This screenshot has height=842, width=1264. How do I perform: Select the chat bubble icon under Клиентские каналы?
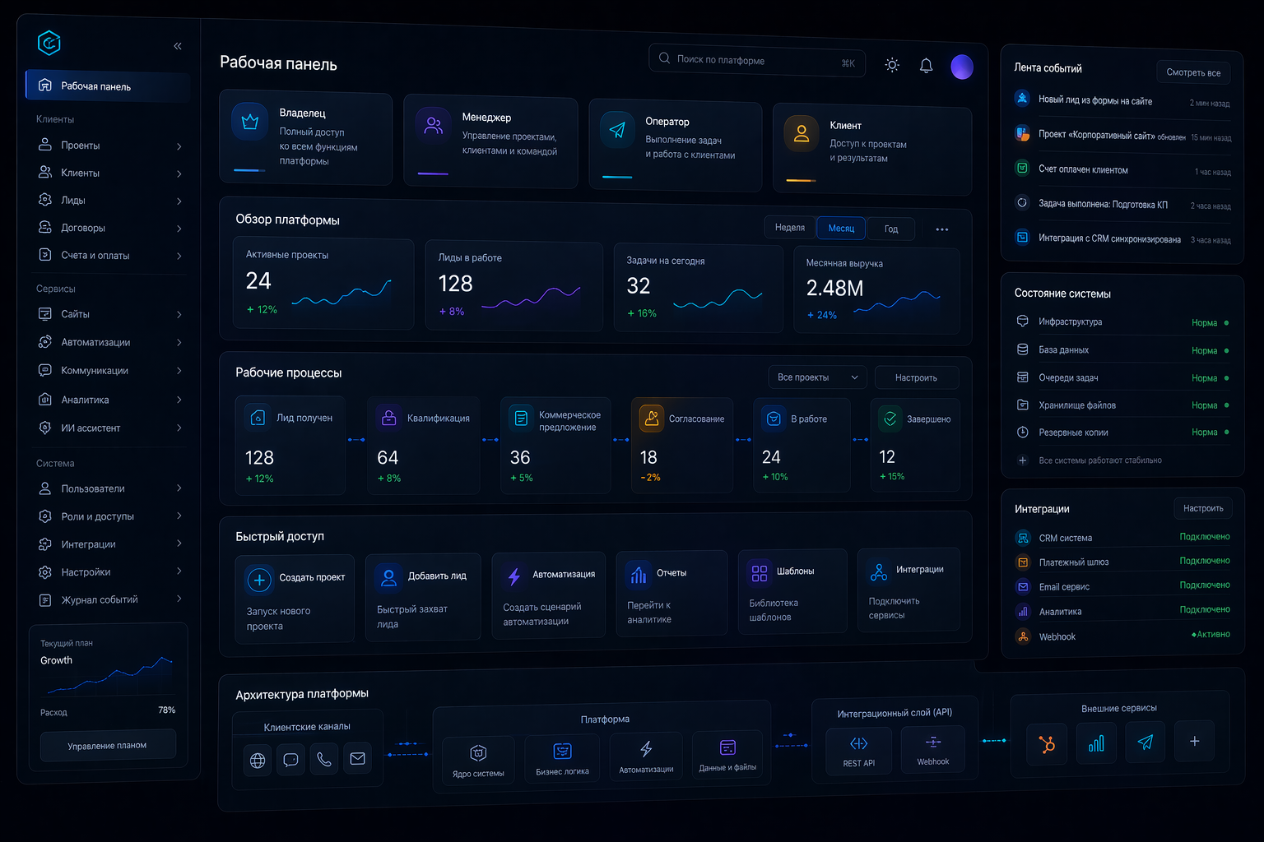(x=290, y=760)
